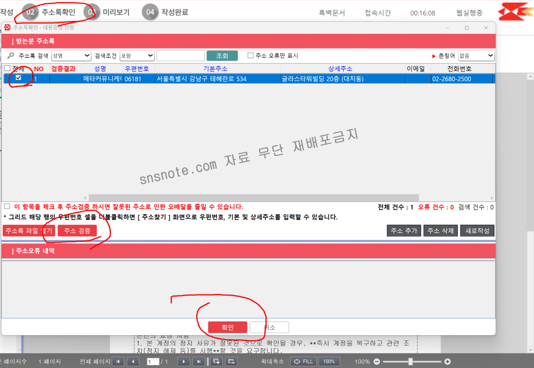Screen dimensions: 534x368
Task: Open the 존칭어 없음 dropdown
Action: tap(476, 55)
